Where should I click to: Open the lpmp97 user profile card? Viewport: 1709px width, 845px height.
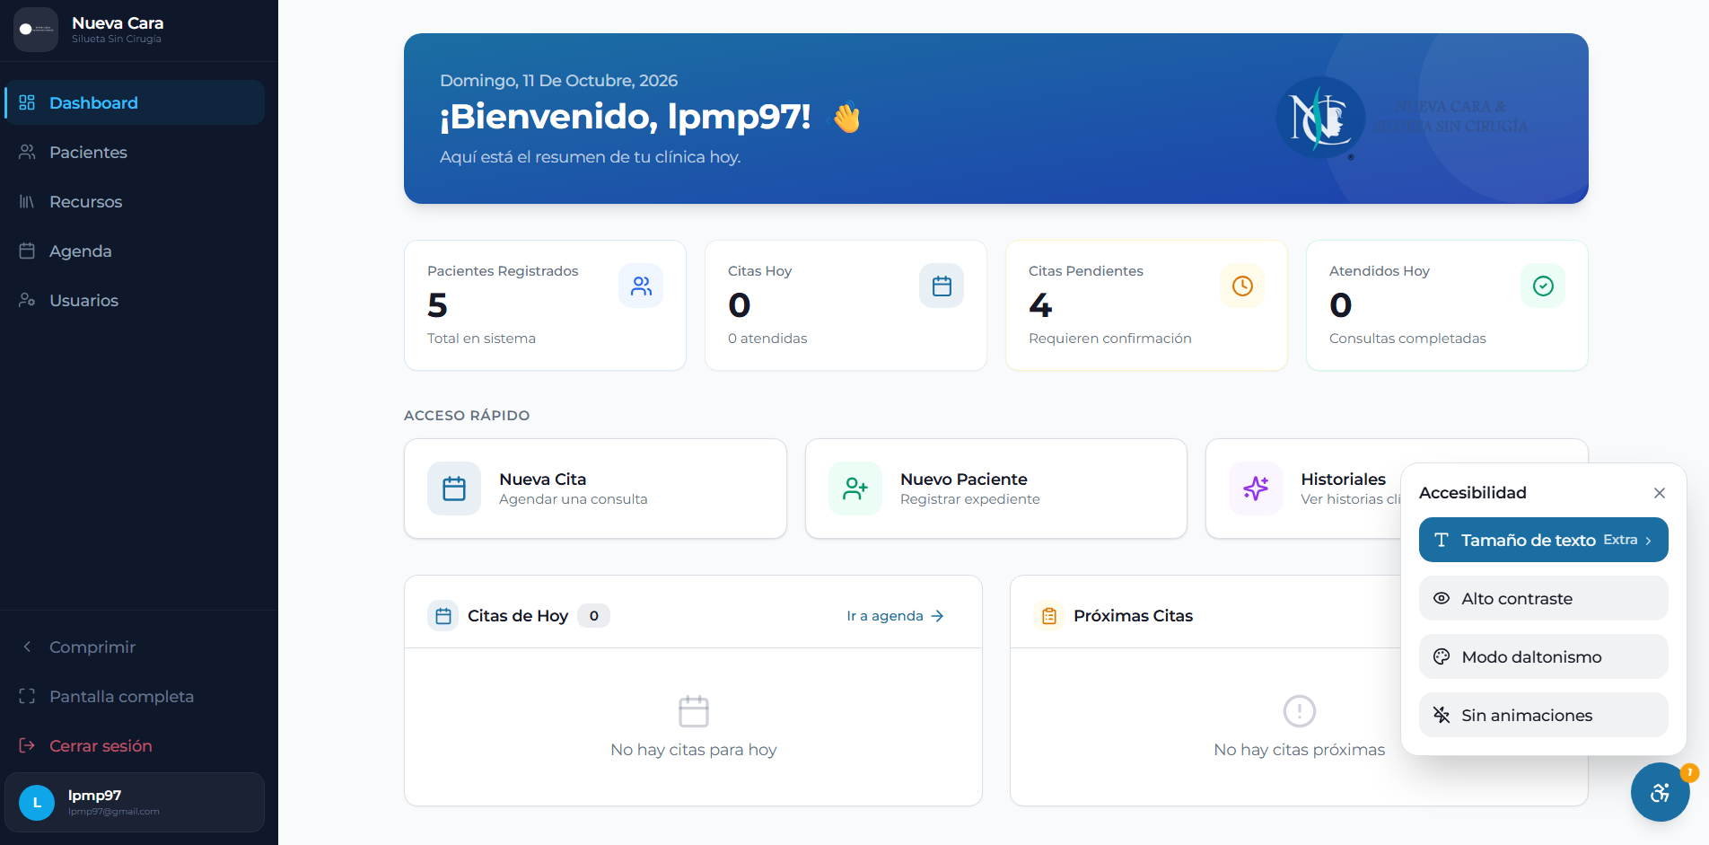135,802
